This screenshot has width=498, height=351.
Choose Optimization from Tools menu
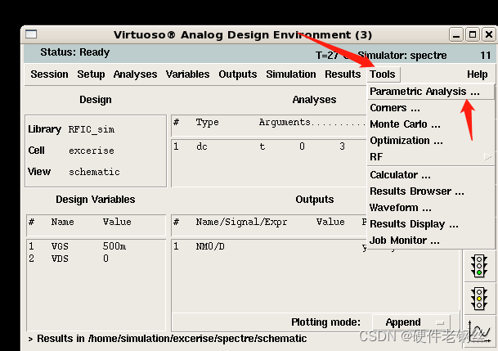pos(430,141)
